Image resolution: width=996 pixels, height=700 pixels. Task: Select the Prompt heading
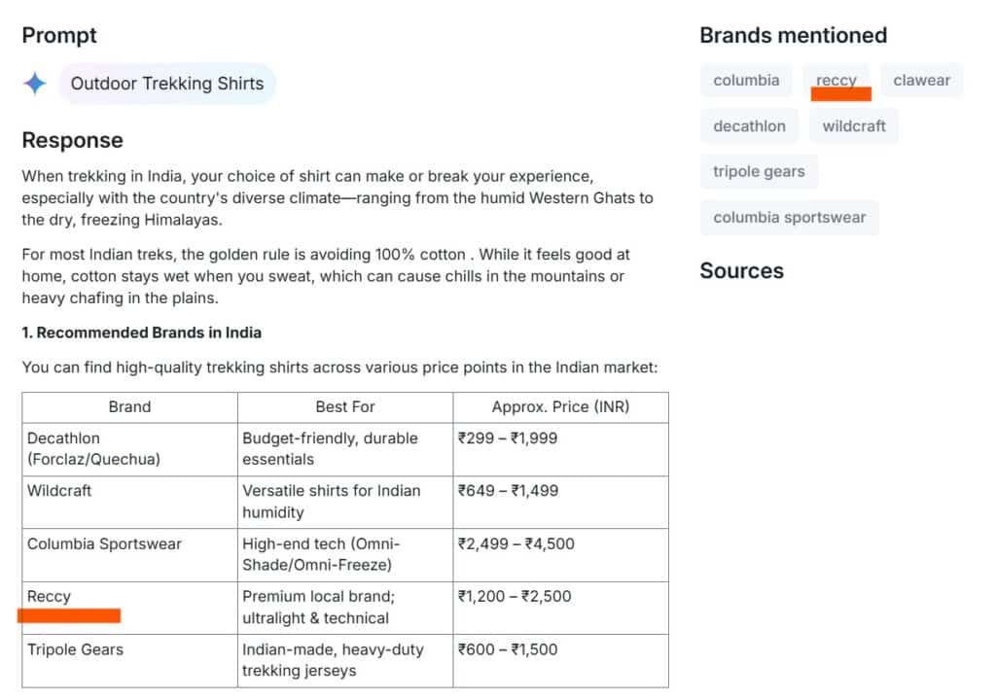(x=58, y=35)
